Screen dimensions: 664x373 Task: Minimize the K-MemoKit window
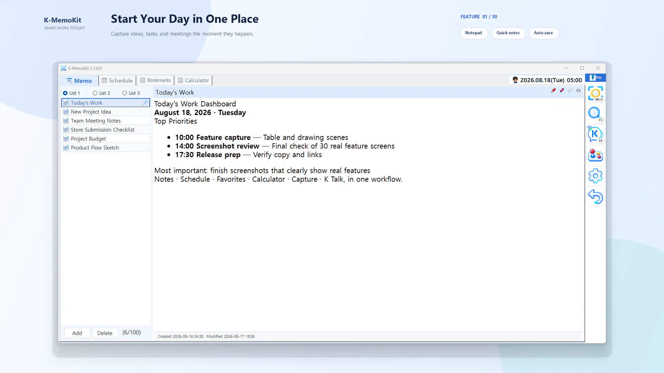pos(566,68)
